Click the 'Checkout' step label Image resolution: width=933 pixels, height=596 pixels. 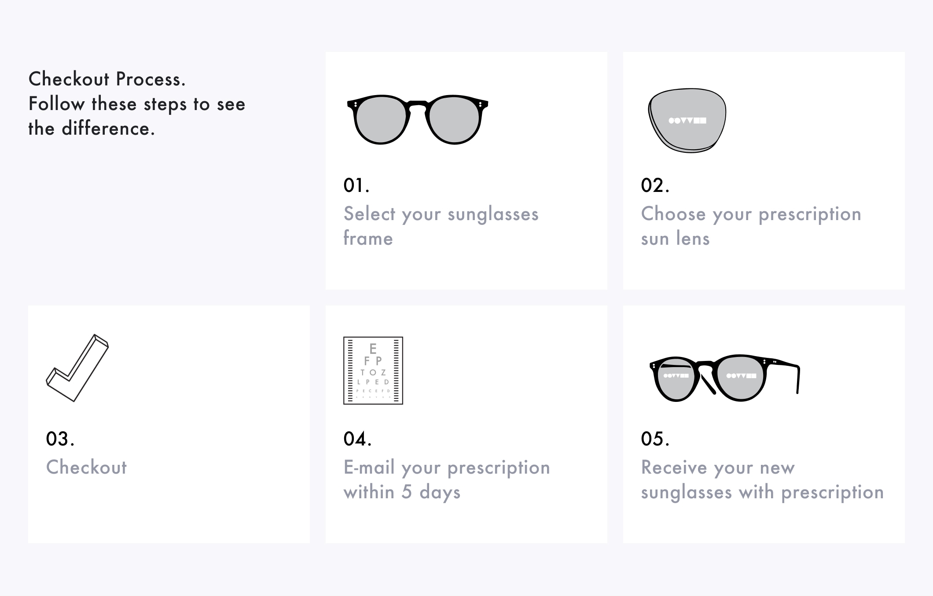[86, 467]
